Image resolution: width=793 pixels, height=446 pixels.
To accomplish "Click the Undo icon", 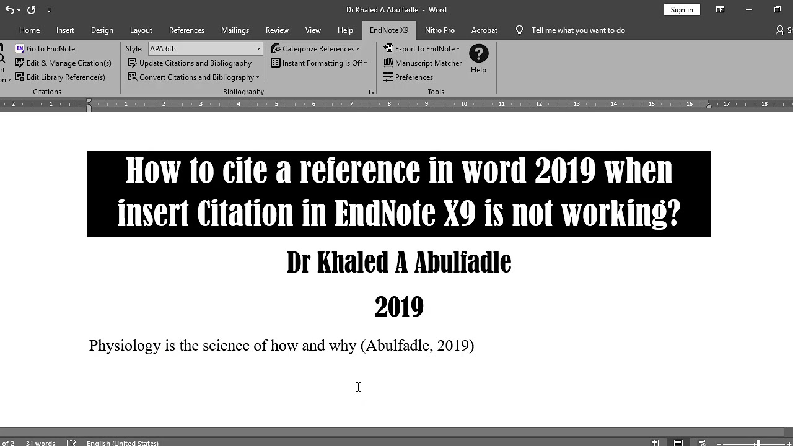I will (9, 10).
